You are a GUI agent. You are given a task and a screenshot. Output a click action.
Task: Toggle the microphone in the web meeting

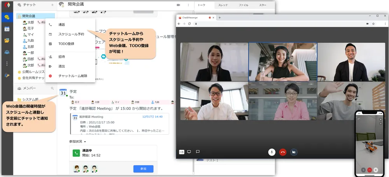(x=272, y=152)
